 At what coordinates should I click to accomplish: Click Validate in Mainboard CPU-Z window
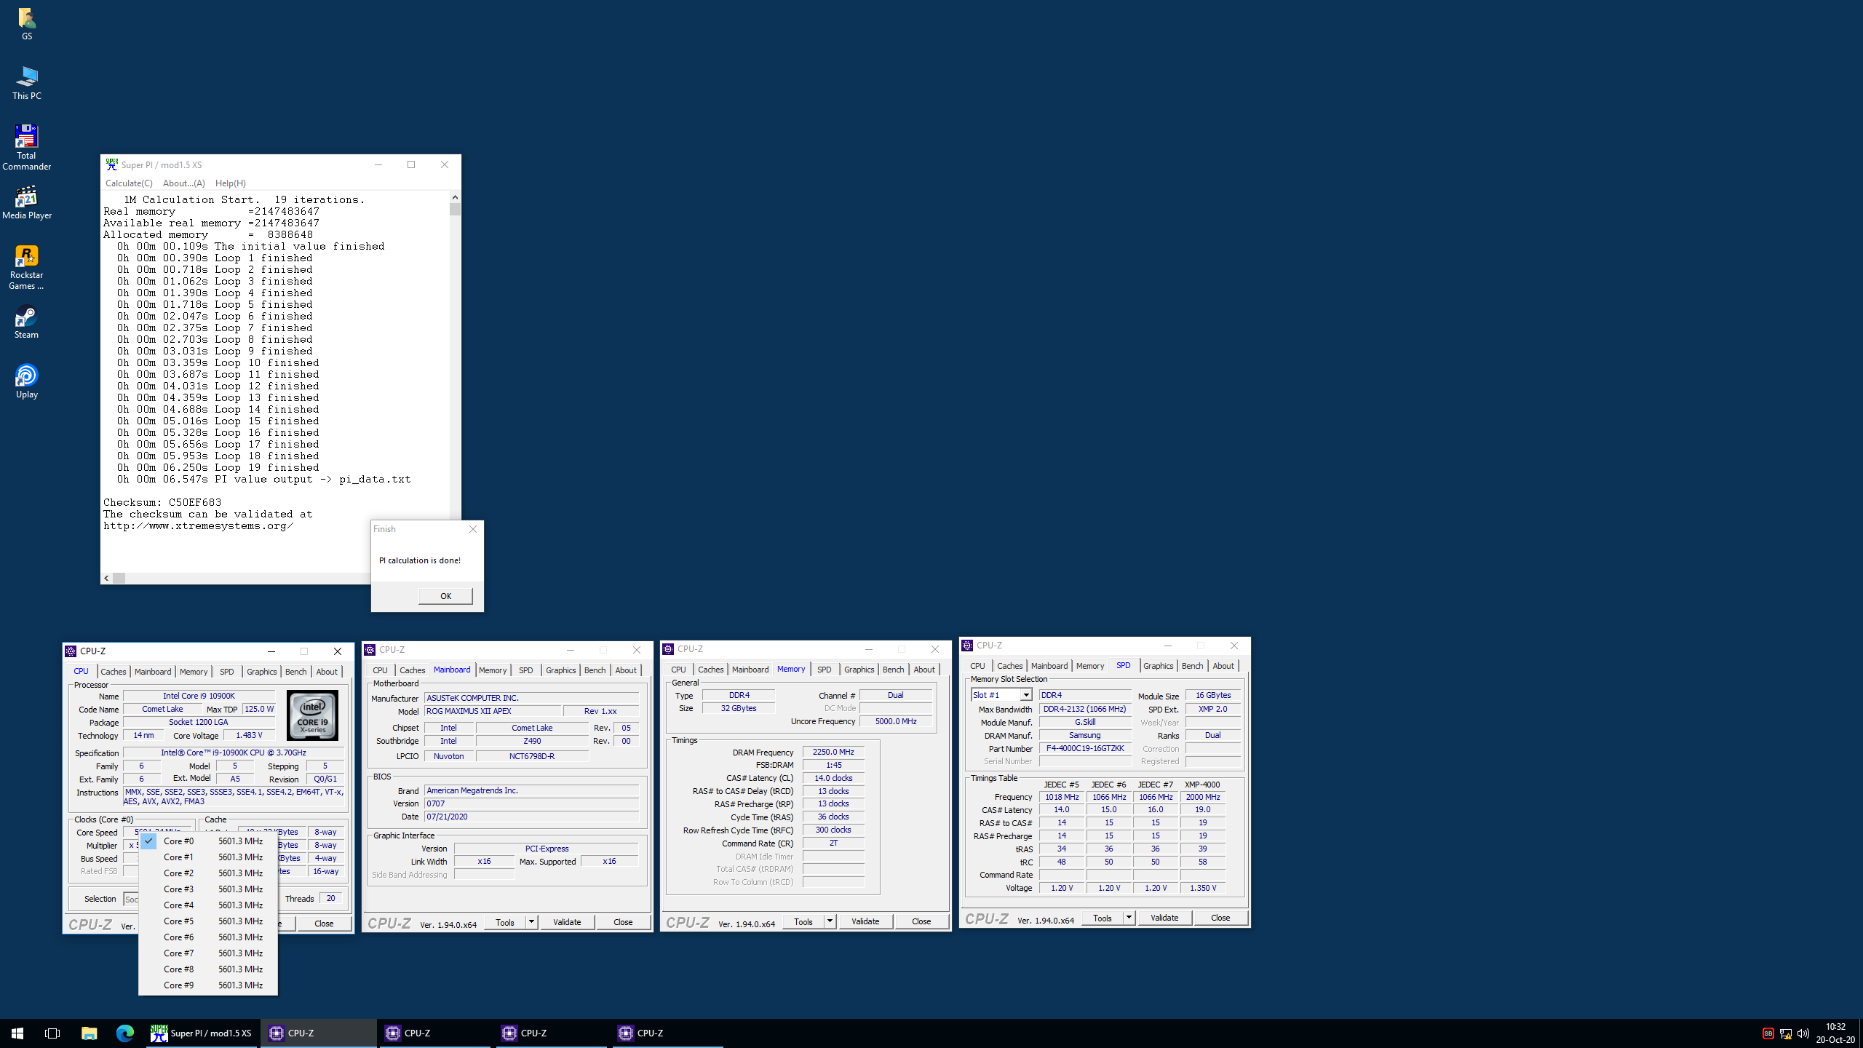[567, 922]
